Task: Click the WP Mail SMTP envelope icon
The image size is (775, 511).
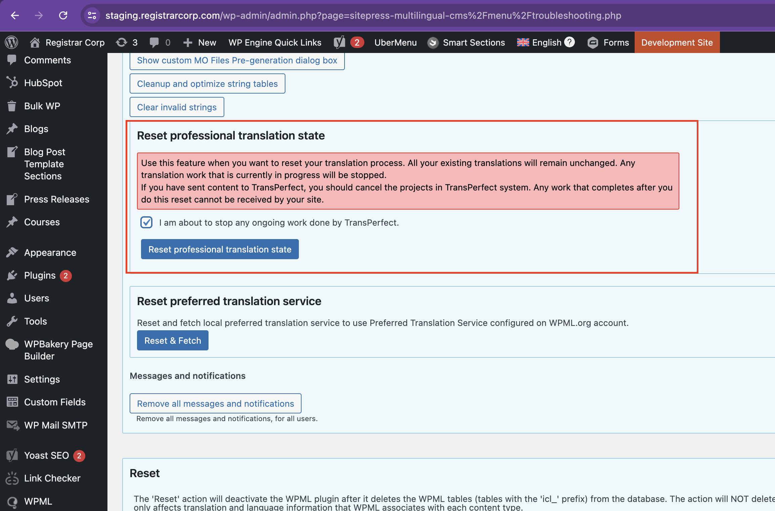Action: click(13, 425)
